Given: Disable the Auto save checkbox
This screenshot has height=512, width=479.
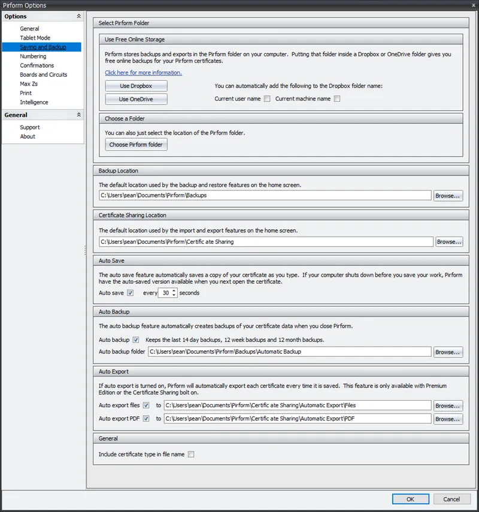Looking at the screenshot, I should 129,293.
